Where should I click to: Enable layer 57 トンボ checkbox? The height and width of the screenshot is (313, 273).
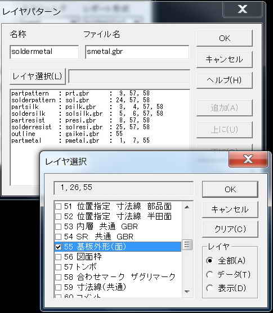(x=58, y=267)
